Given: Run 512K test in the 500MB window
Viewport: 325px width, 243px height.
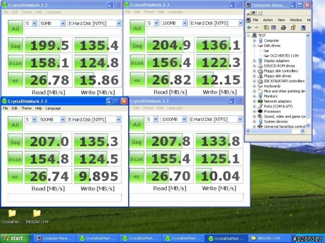Looking at the screenshot, I should pos(15,158).
